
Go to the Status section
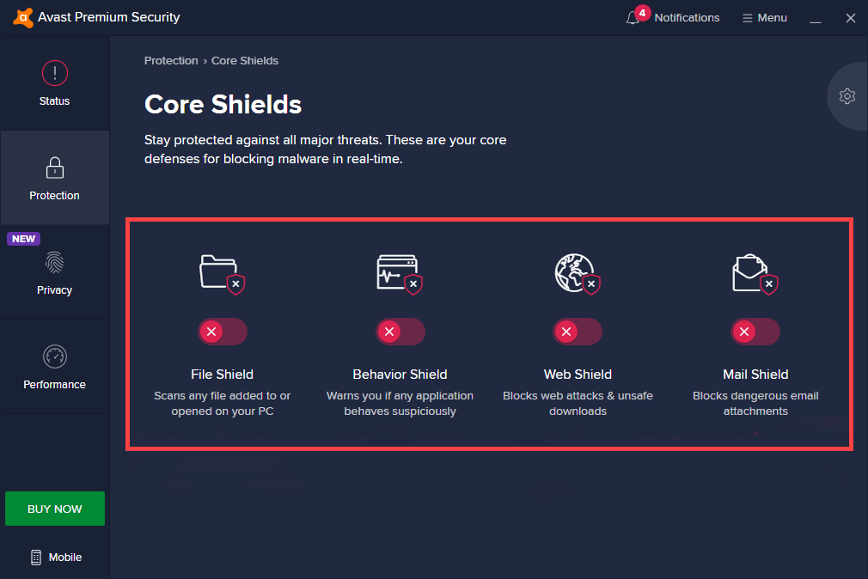tap(54, 83)
